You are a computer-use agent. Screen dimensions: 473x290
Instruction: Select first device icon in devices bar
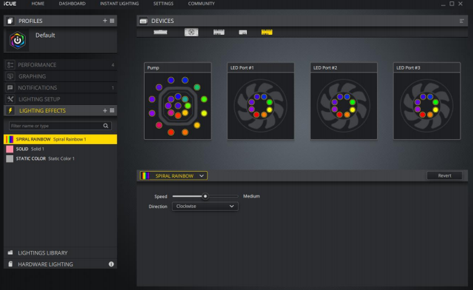pos(160,32)
